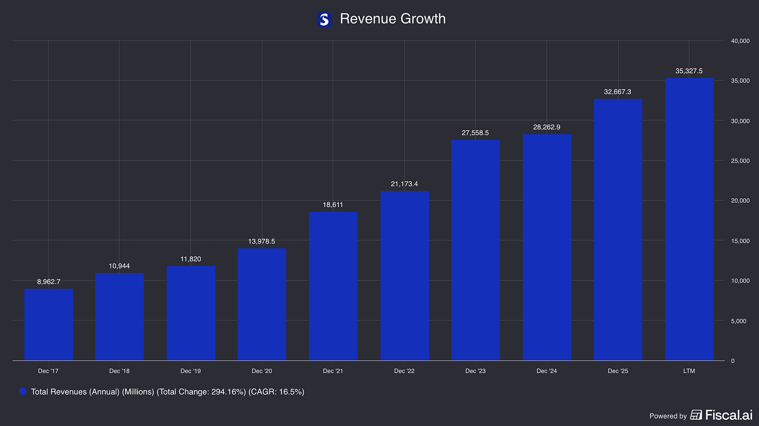Viewport: 759px width, 426px height.
Task: Select the LTM revenue bar
Action: coord(689,219)
